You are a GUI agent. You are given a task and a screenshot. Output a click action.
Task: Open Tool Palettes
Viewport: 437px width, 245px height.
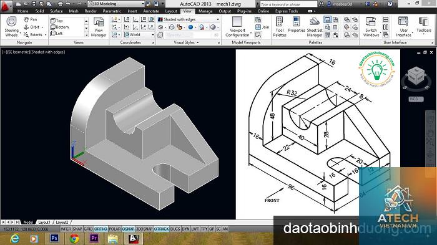point(280,27)
